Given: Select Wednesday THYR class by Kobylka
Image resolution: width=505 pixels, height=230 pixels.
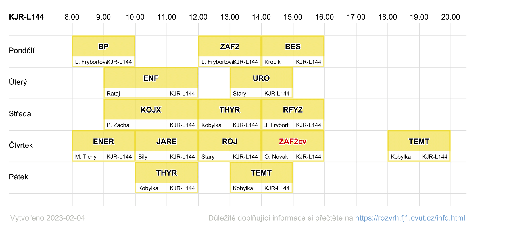Looking at the screenshot, I should [x=230, y=114].
